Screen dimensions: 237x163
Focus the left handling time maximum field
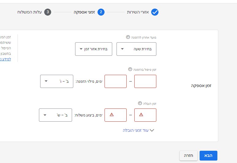(x=116, y=81)
